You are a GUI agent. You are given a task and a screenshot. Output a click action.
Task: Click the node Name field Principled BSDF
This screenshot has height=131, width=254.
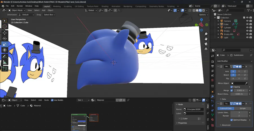193,109
